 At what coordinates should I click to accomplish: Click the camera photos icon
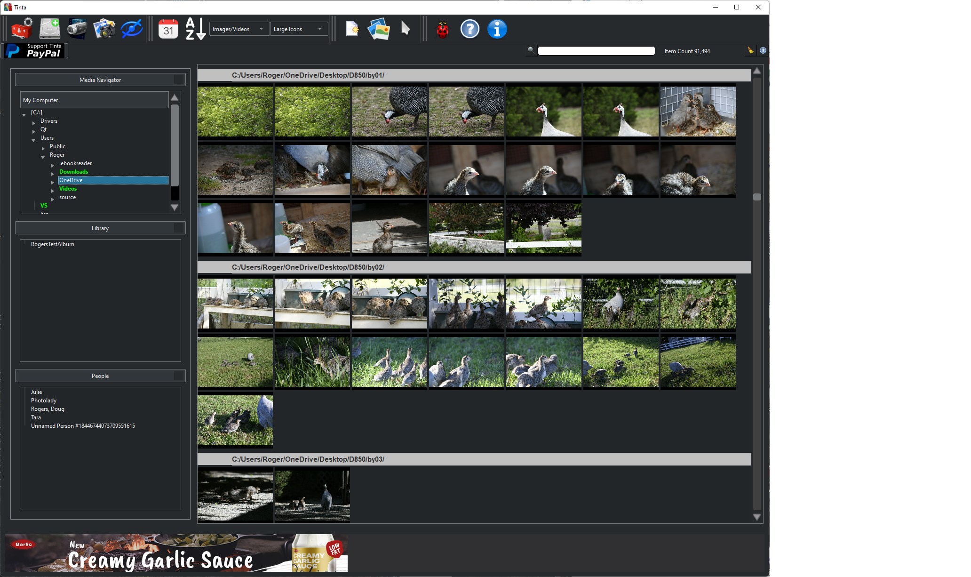tap(104, 29)
